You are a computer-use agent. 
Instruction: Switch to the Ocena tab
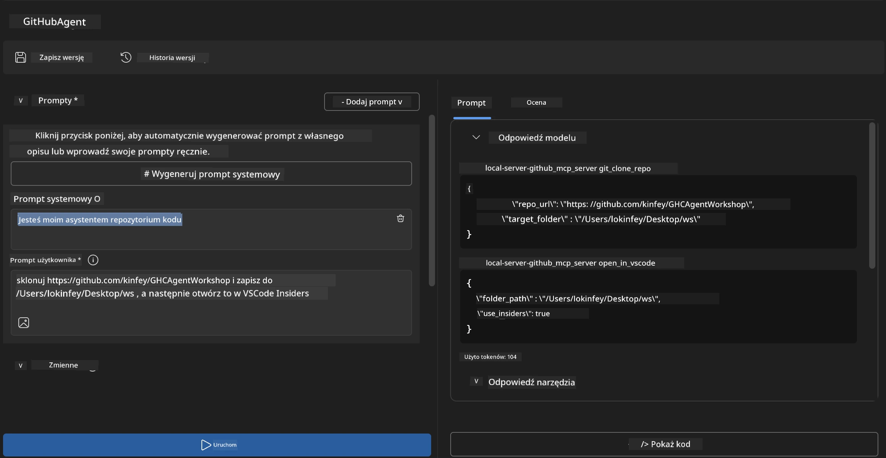point(536,102)
